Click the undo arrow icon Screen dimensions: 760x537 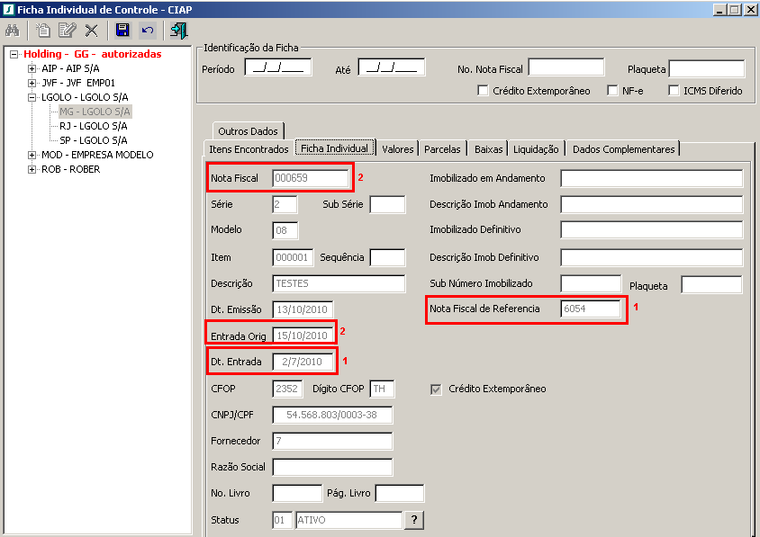click(x=148, y=31)
